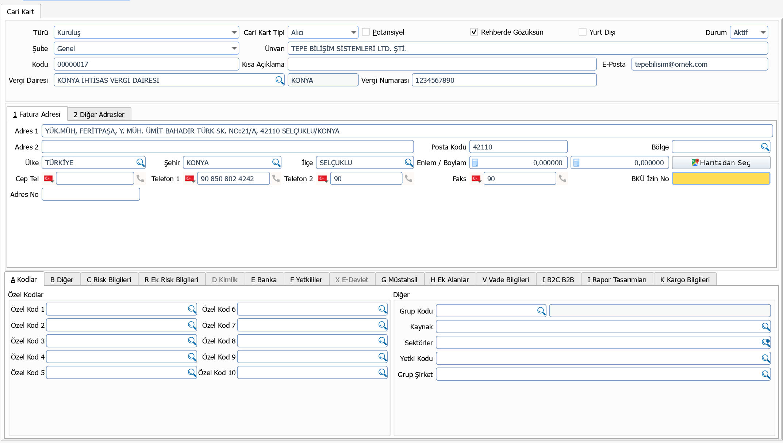Switch to the Cari Kart tab
This screenshot has height=443, width=783.
pos(20,12)
